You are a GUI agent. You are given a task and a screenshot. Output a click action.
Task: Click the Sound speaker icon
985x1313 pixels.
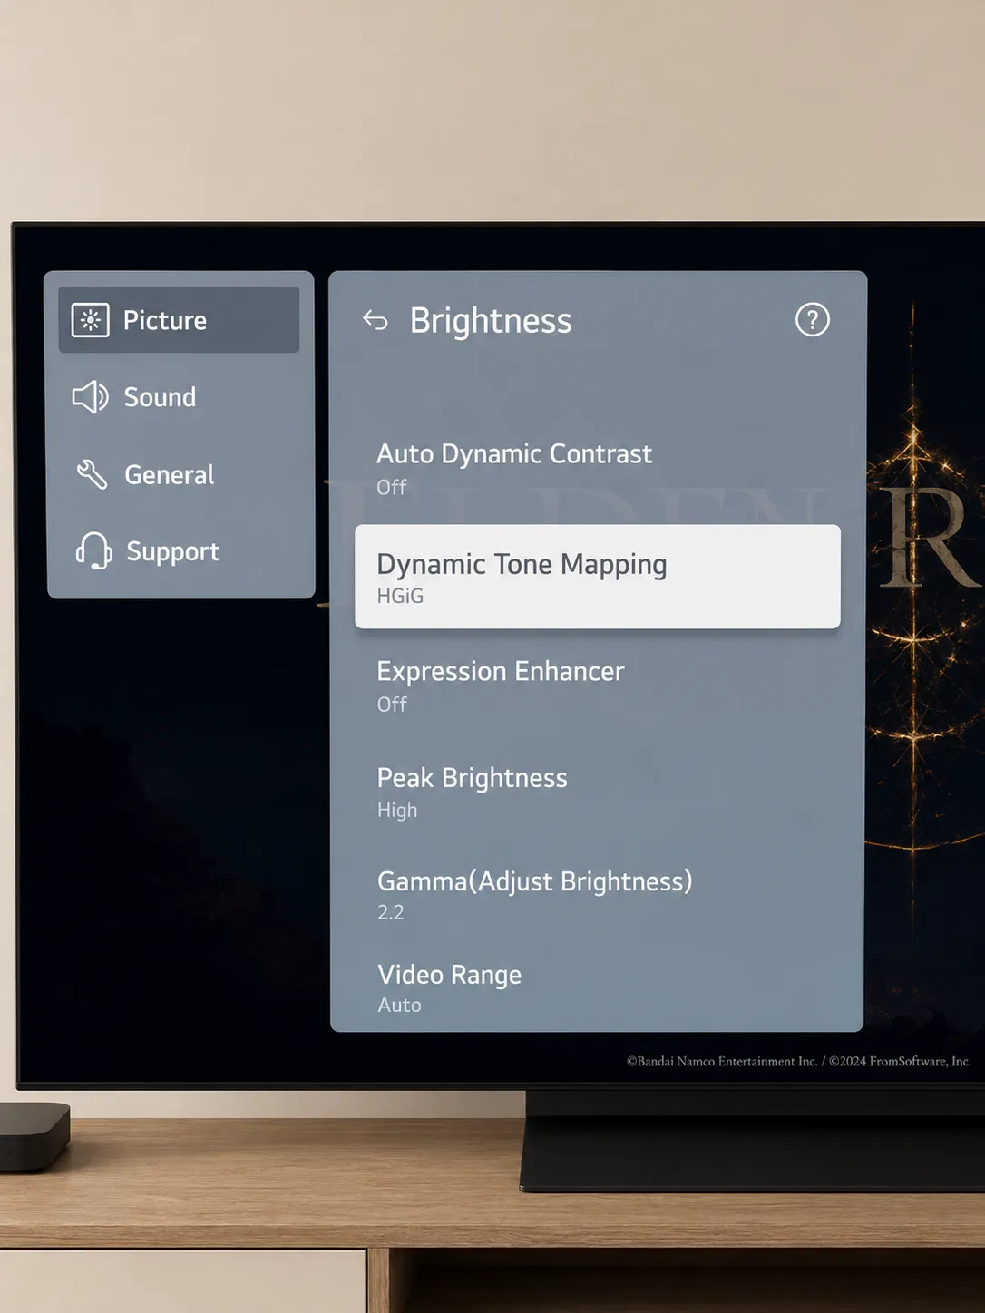point(90,397)
